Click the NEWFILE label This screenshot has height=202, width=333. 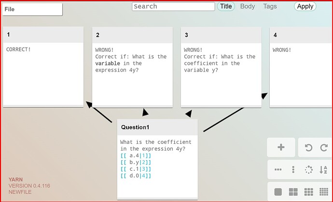pyautogui.click(x=20, y=192)
